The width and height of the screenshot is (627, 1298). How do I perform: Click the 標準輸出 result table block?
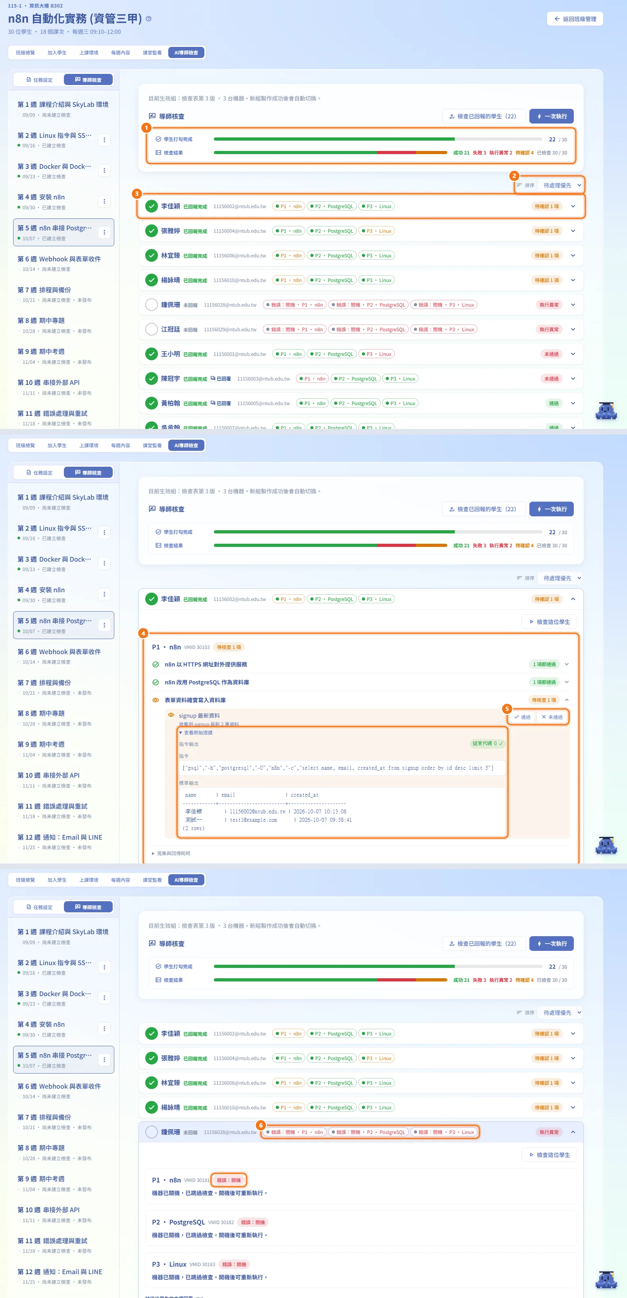point(342,811)
